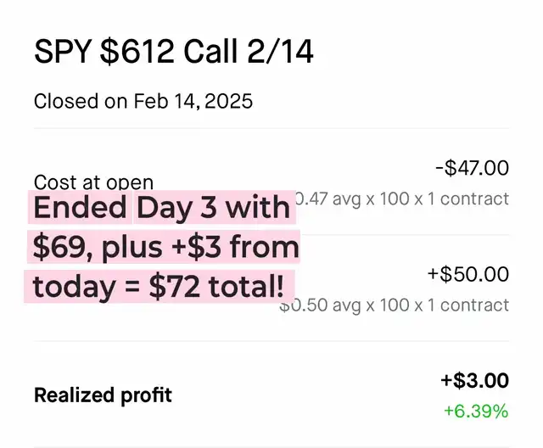Select the Closed on Feb 14, 2025 text
Screen dimensions: 543x448
(x=143, y=101)
